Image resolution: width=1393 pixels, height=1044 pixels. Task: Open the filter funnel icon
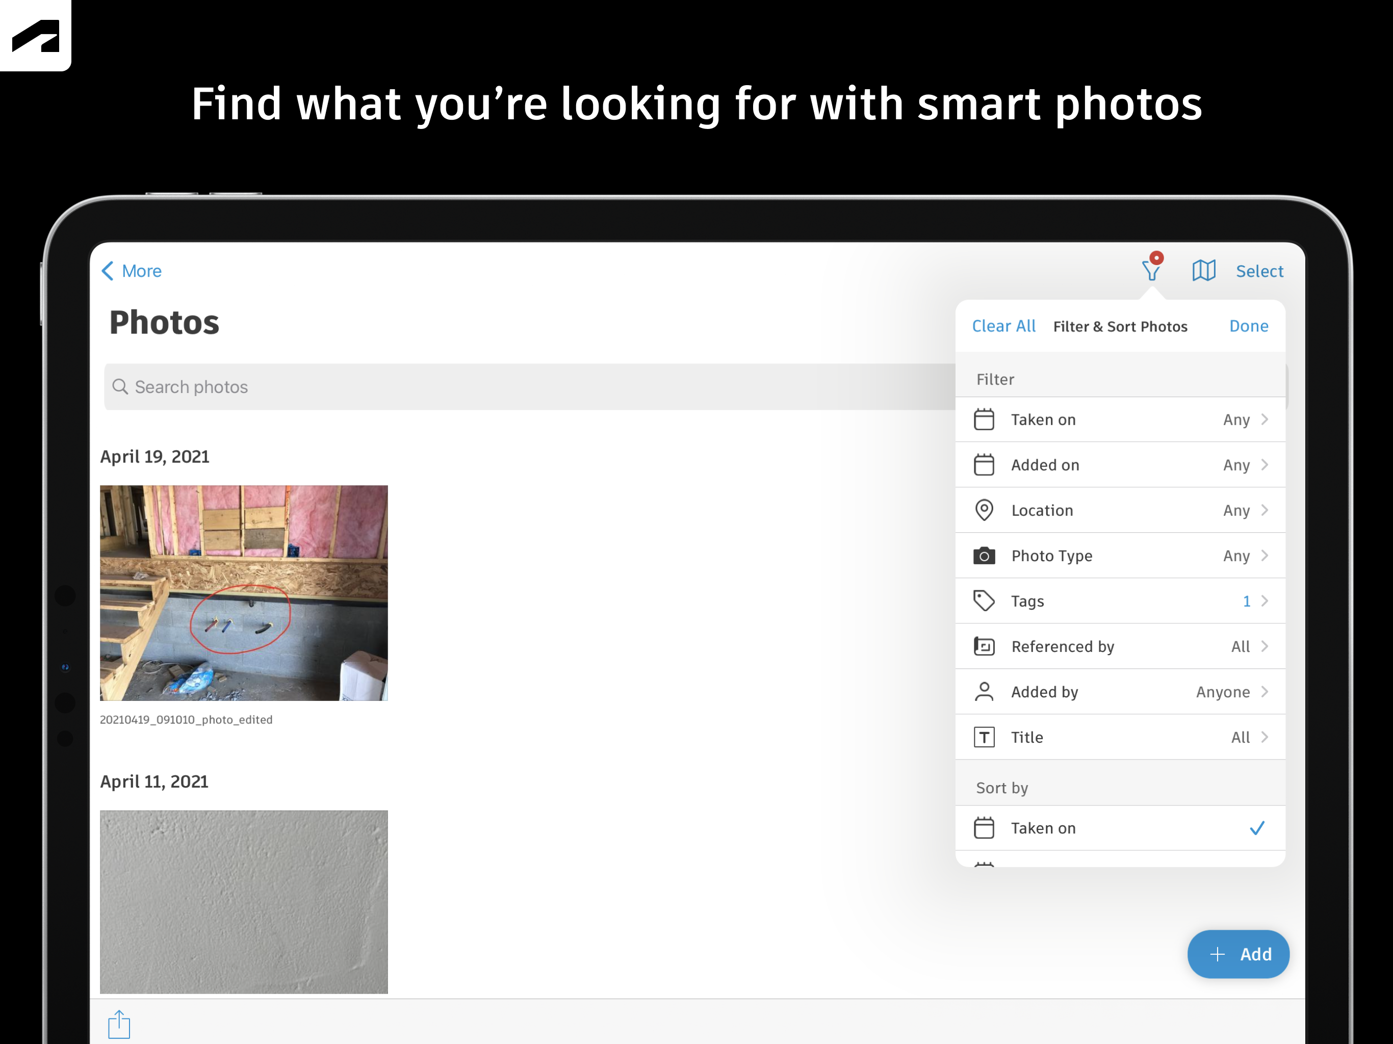coord(1151,270)
